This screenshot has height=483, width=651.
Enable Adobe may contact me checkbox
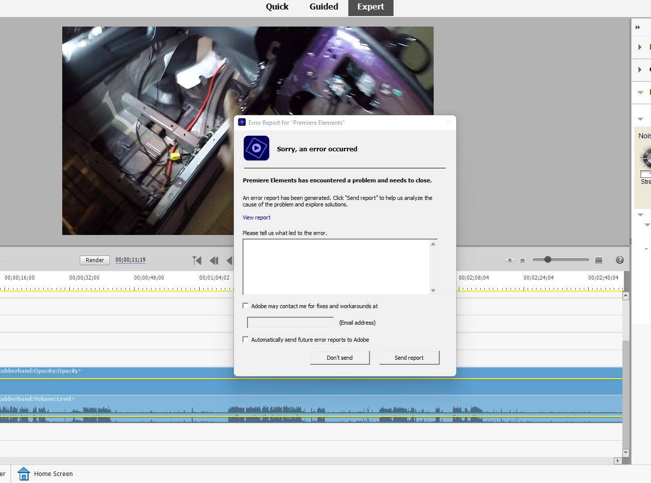(245, 306)
